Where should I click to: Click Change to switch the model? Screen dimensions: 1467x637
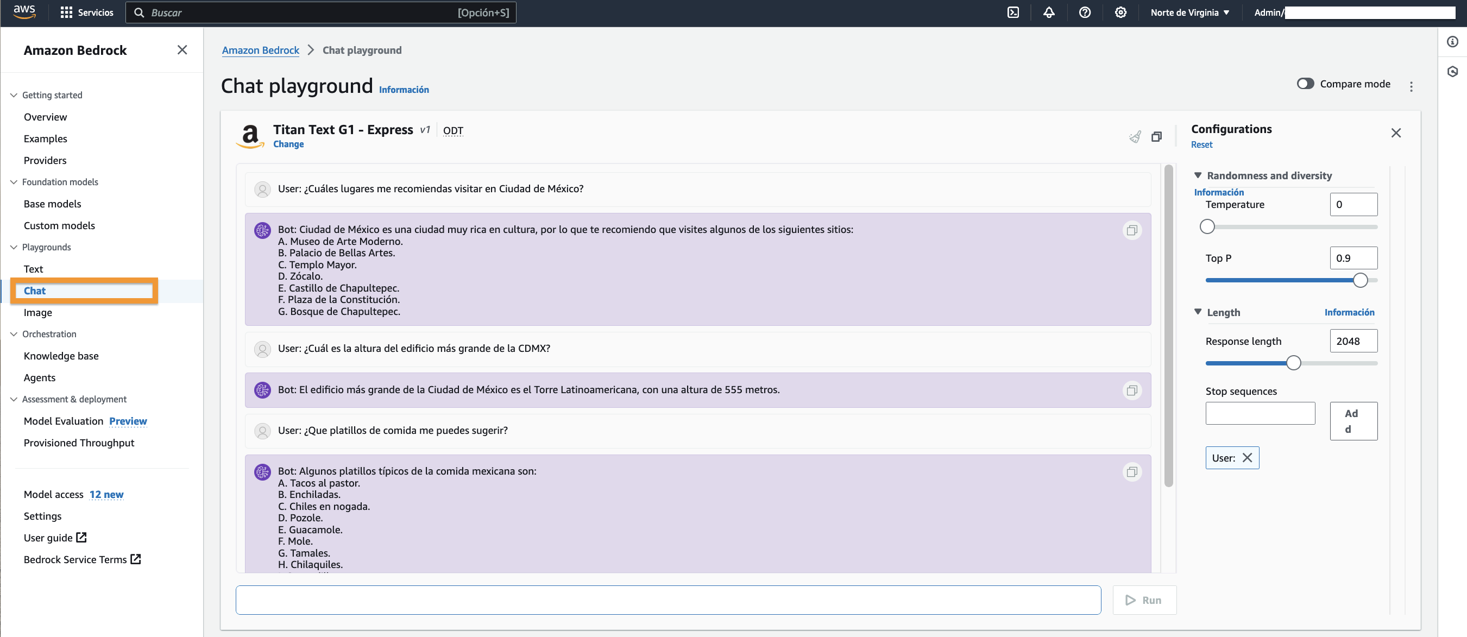point(288,144)
